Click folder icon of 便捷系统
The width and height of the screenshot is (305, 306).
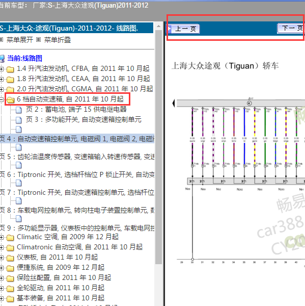pyautogui.click(x=10, y=268)
